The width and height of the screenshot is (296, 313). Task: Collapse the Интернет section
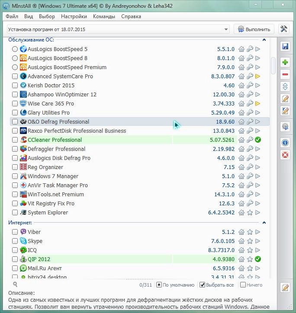(264, 223)
